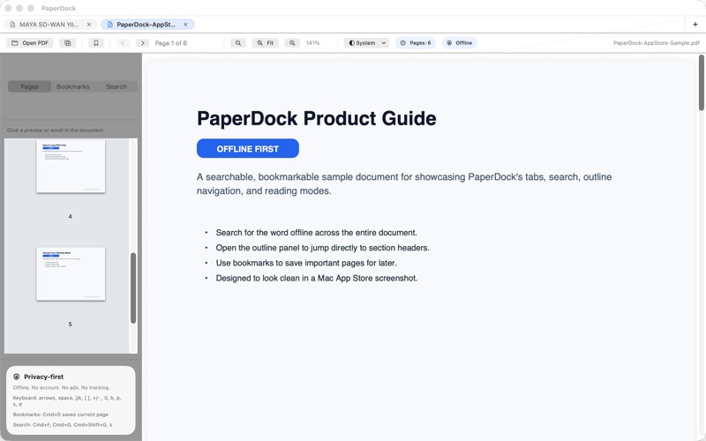706x441 pixels.
Task: Open the page 4 thumbnail preview
Action: point(71,166)
